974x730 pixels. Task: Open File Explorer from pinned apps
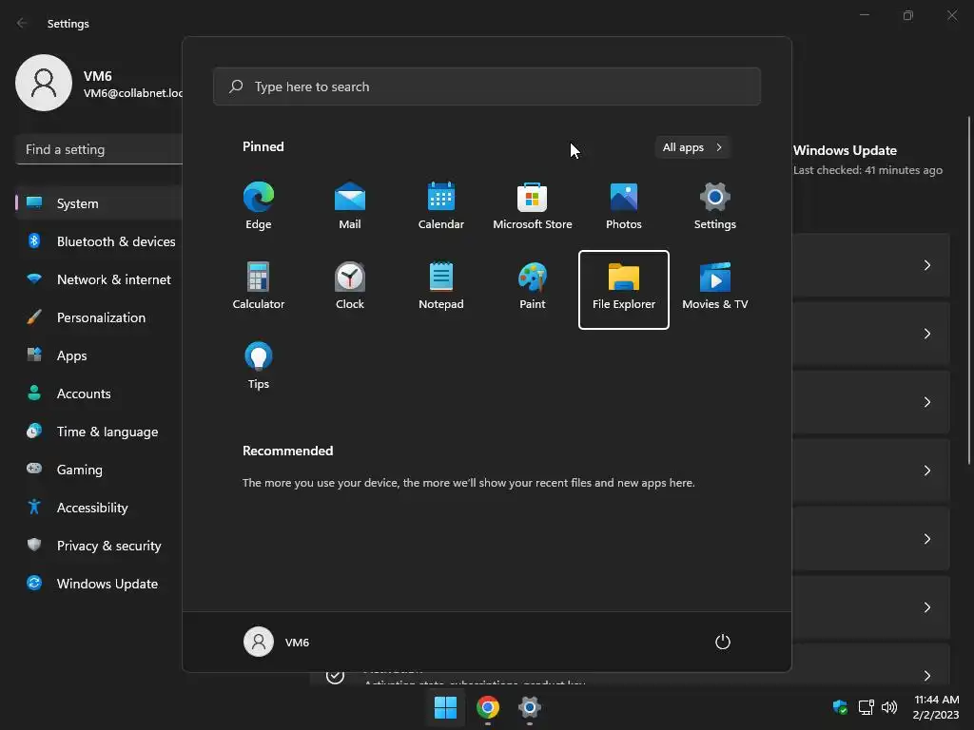[x=624, y=289]
